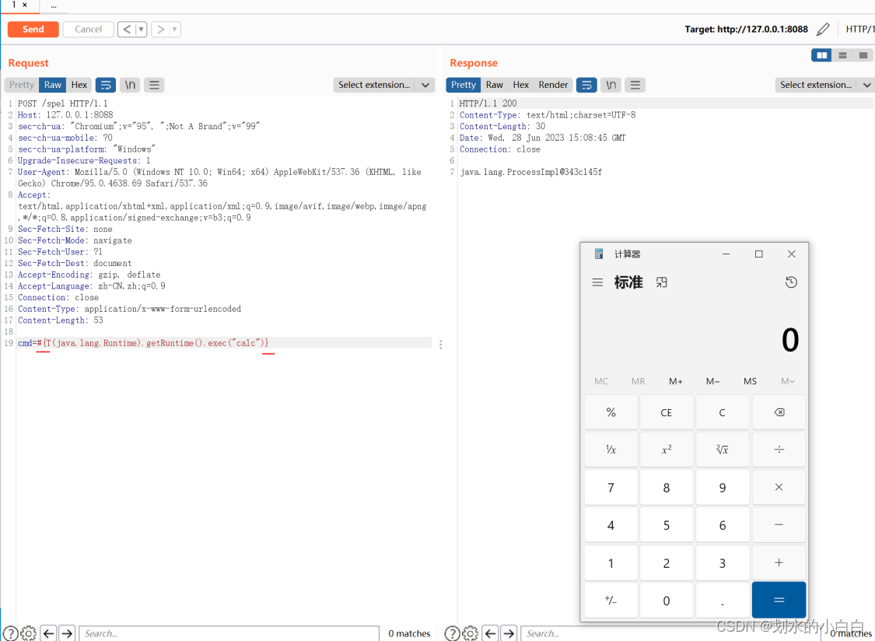
Task: Edit the target with the pencil icon
Action: [x=823, y=29]
